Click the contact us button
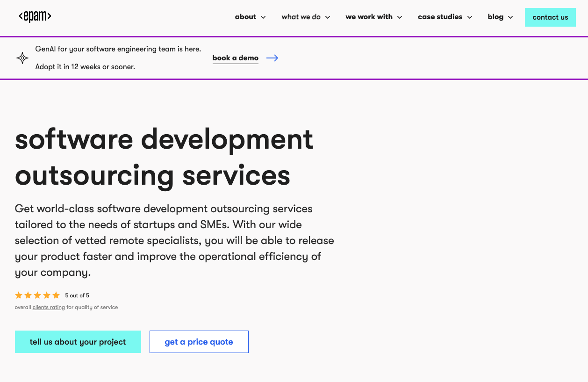This screenshot has width=588, height=382. (x=550, y=17)
